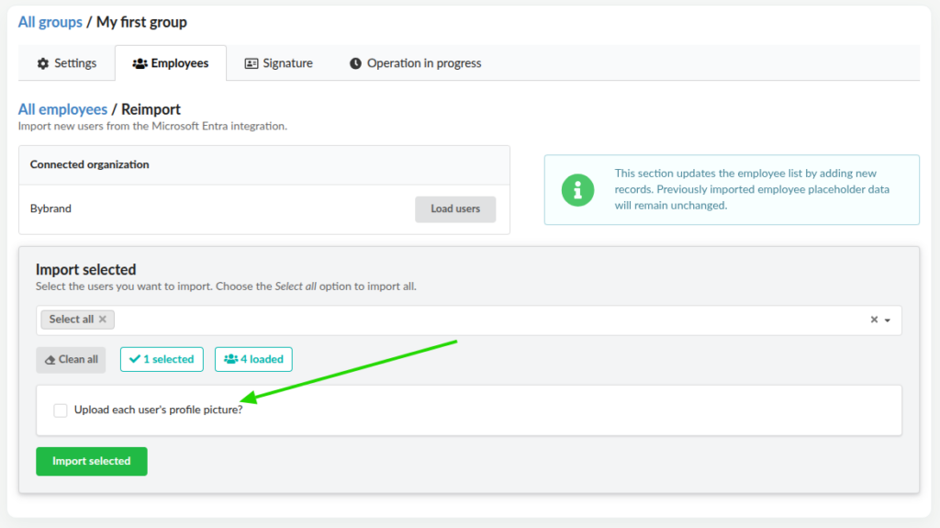Viewport: 940px width, 528px height.
Task: Click the Load users button
Action: (455, 208)
